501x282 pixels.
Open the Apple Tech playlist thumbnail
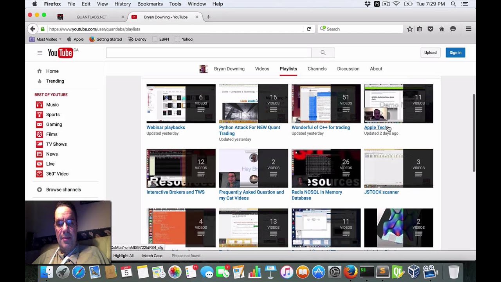398,103
